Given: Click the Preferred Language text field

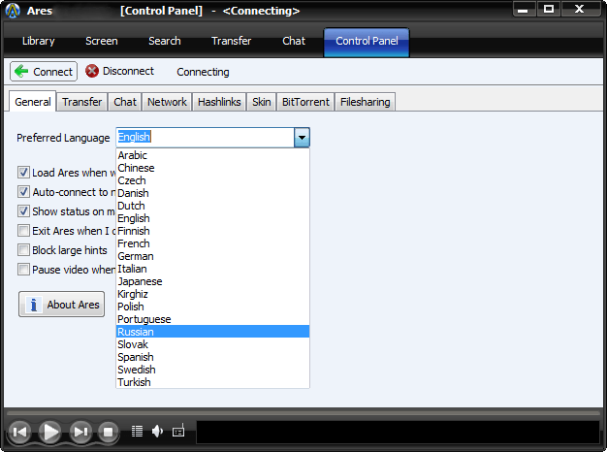Looking at the screenshot, I should (206, 138).
